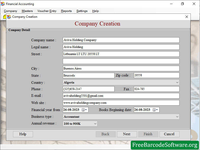
Task: Click the Cancel button
Action: point(169,134)
